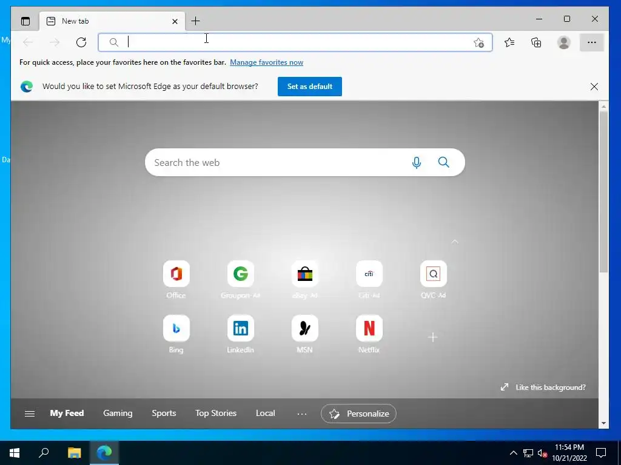Screen dimensions: 621x465
Task: Click the Edge taskbar icon
Action: point(104,452)
